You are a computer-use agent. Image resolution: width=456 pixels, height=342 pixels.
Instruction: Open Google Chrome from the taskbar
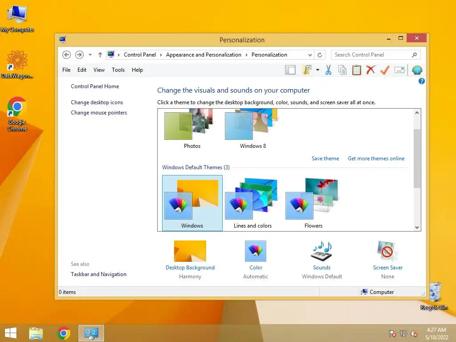click(63, 333)
